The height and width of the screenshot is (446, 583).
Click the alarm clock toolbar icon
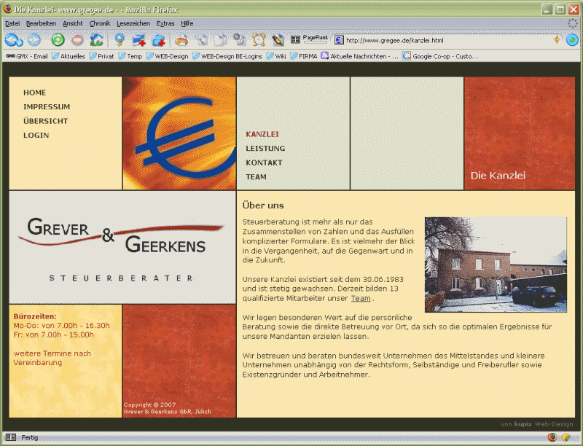[259, 40]
